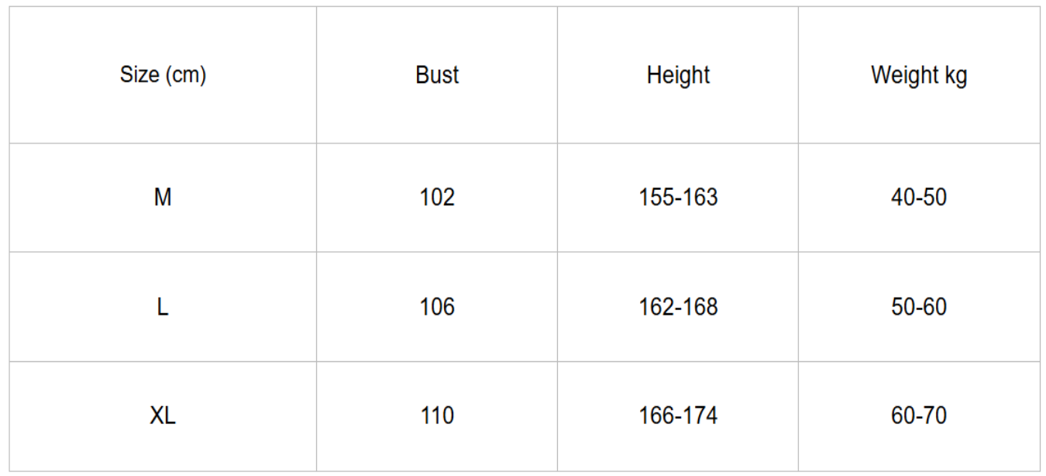
Task: Click the height range 155-163
Action: pyautogui.click(x=678, y=198)
